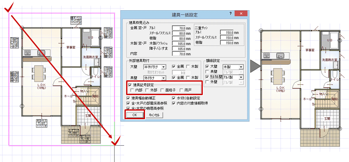Image resolution: width=349 pixels, height=162 pixels.
Task: Click the stove symbol in left floor plan
Action: pyautogui.click(x=28, y=53)
